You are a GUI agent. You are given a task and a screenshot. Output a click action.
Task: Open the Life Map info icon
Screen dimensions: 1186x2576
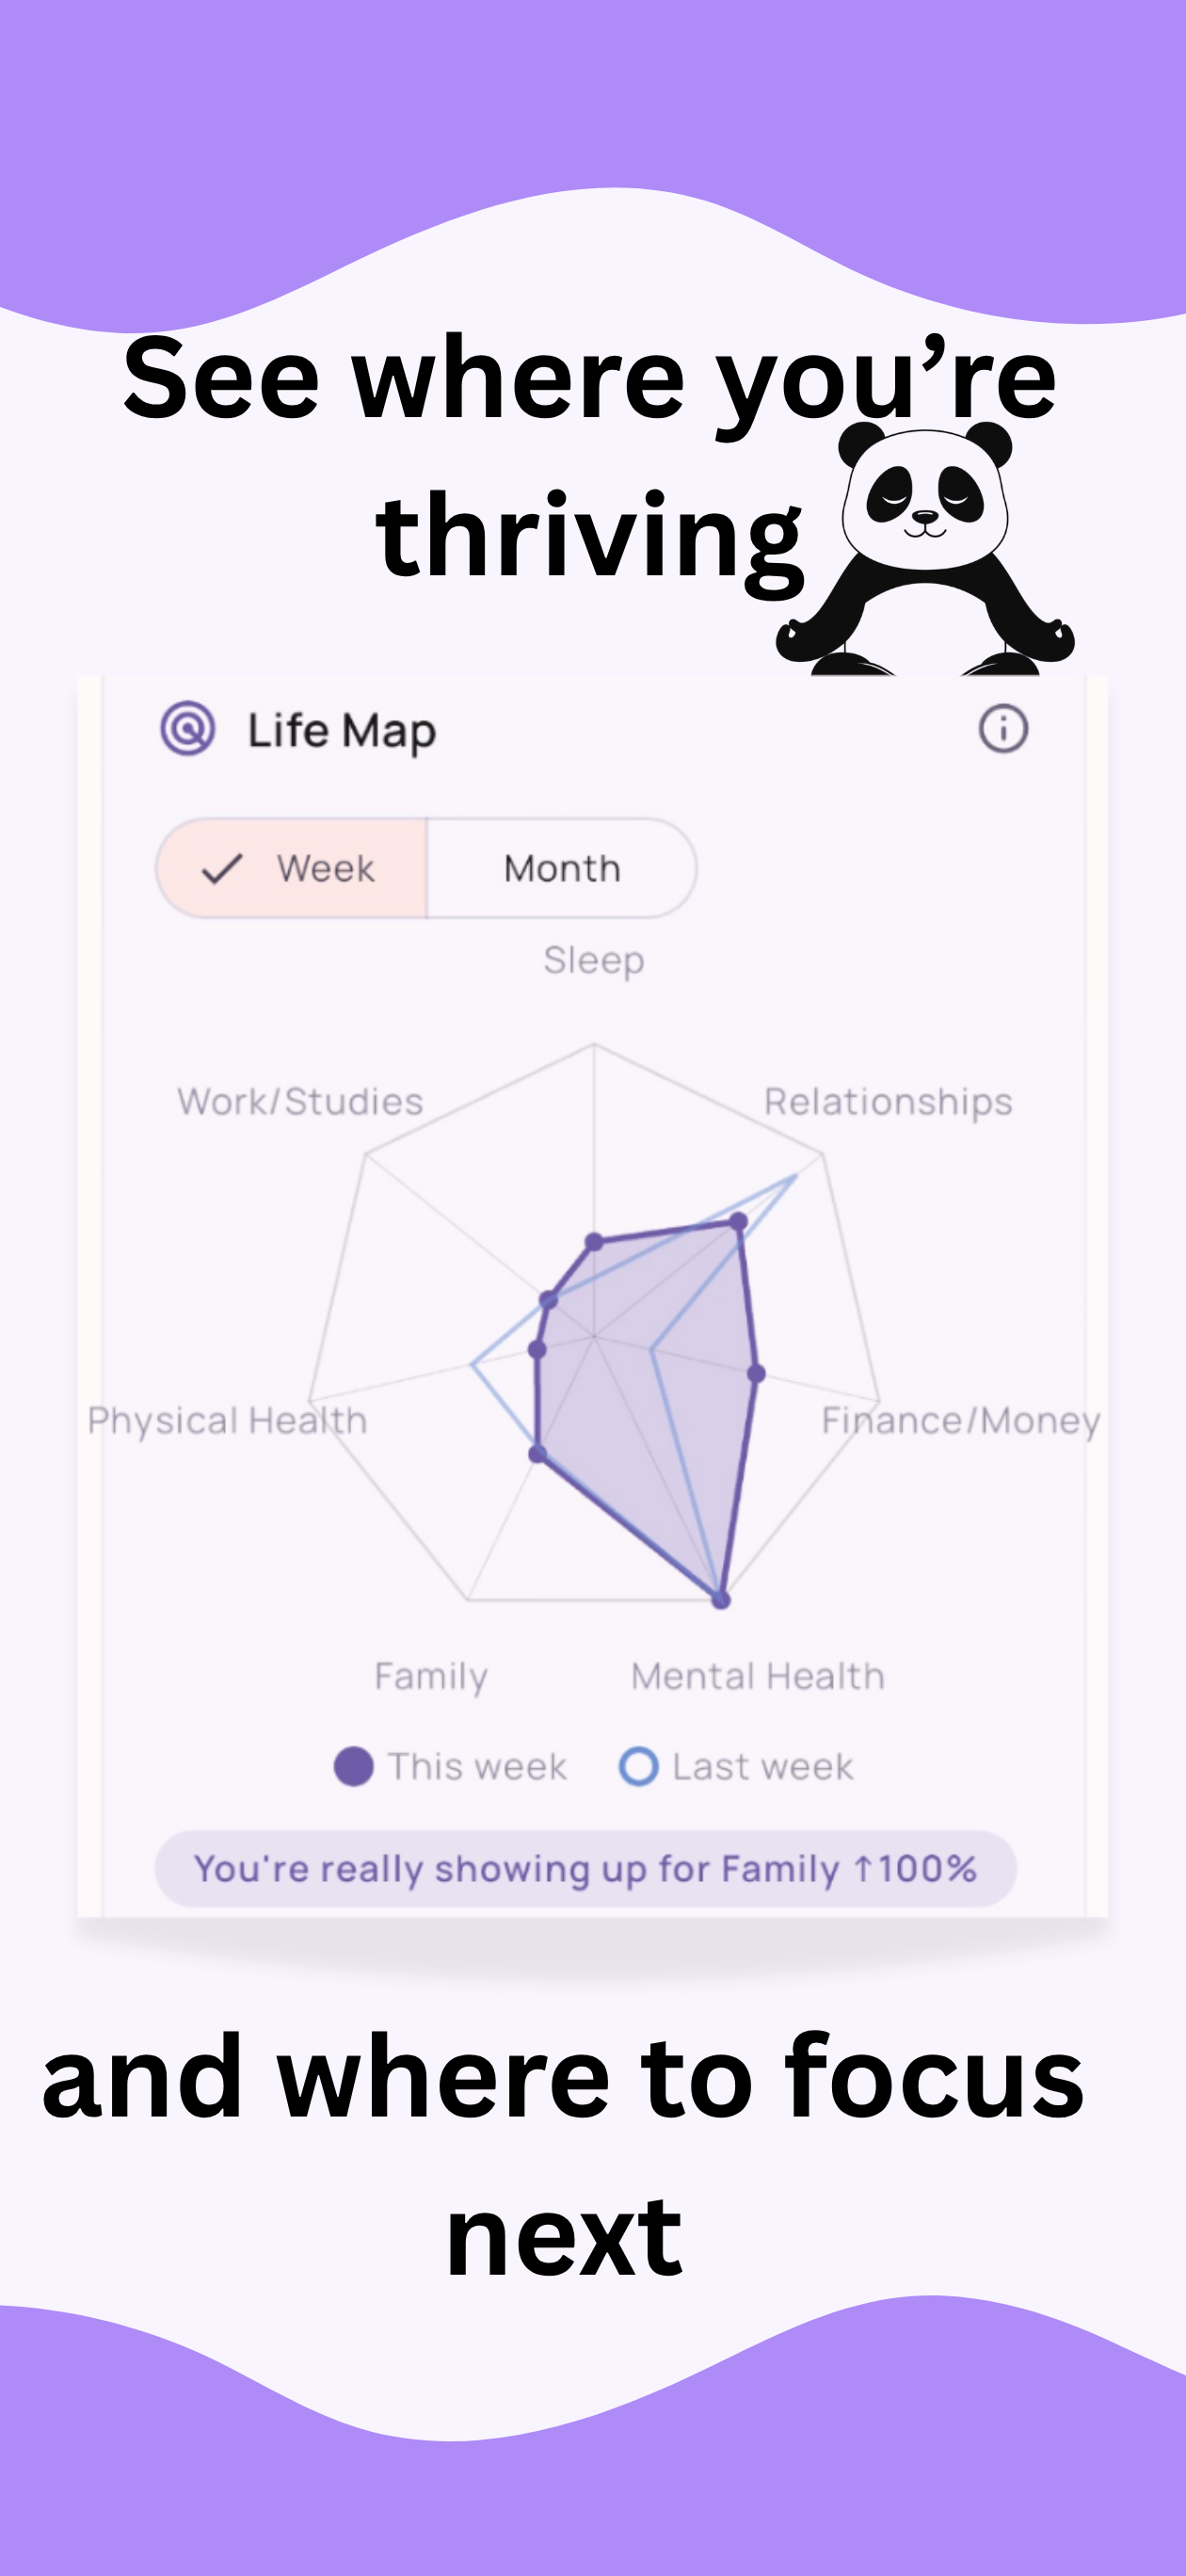pyautogui.click(x=1002, y=729)
